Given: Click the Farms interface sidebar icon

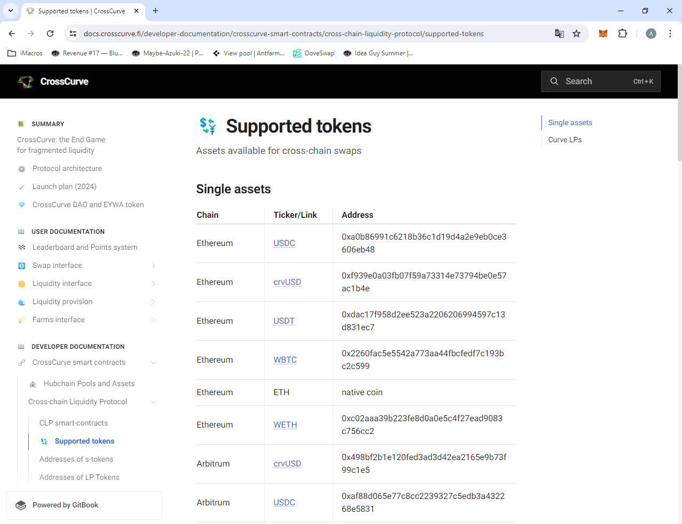Looking at the screenshot, I should click(21, 320).
